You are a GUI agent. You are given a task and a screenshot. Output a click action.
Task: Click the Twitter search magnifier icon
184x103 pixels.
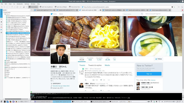142,14
